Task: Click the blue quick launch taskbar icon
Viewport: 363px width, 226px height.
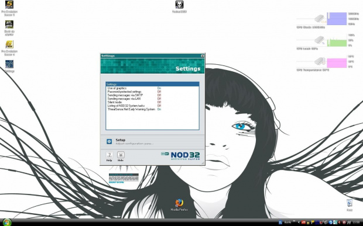Action: coord(280,222)
